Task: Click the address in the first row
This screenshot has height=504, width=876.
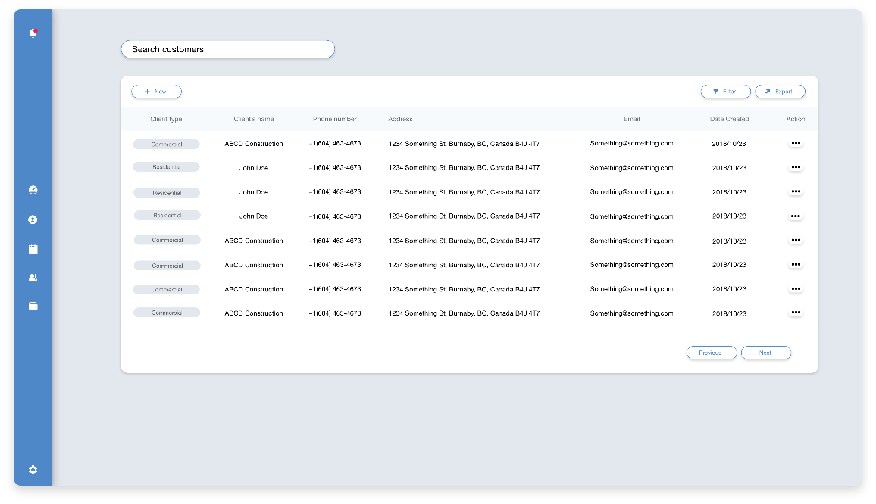Action: [464, 144]
